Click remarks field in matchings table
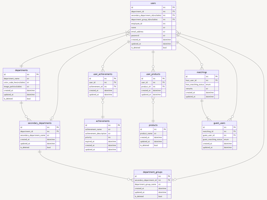Image resolution: width=267 pixels, height=200 pixels. coord(202,89)
